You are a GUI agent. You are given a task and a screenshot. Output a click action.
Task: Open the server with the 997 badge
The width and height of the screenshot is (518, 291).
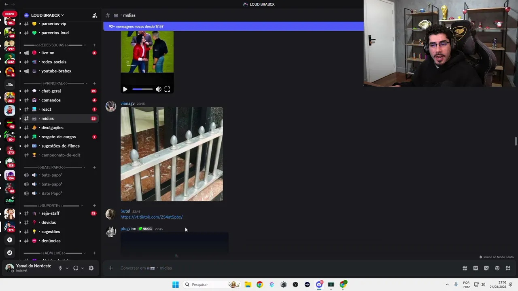tap(10, 45)
